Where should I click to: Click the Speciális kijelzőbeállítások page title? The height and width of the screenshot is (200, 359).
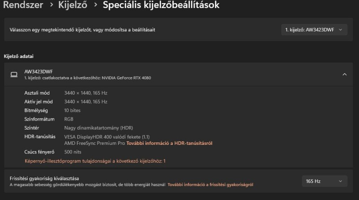pyautogui.click(x=161, y=5)
